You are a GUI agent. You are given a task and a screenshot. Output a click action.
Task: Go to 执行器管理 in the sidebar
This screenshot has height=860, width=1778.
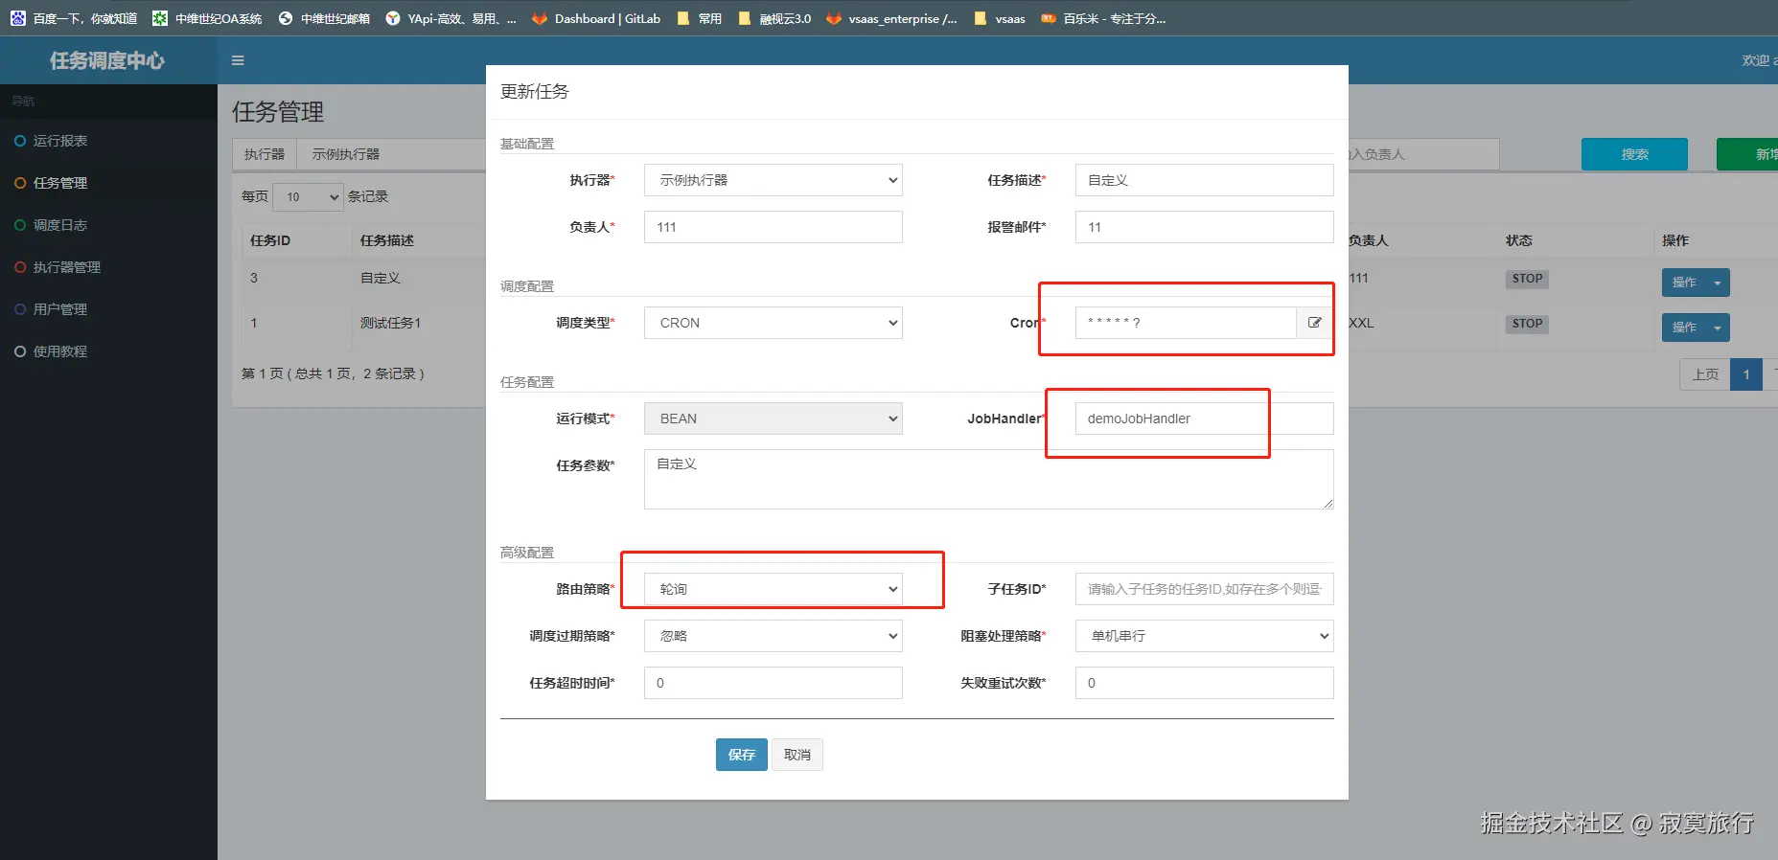click(x=67, y=267)
